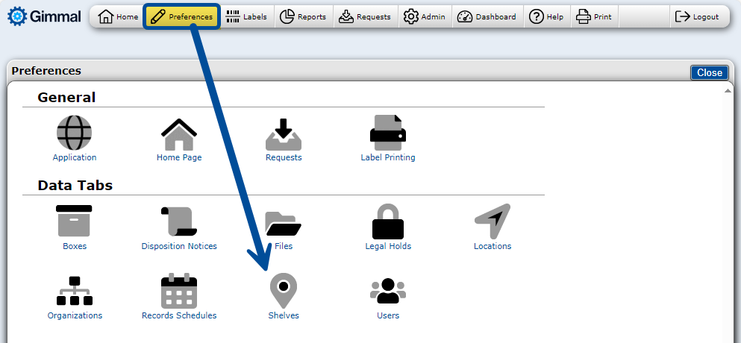741x343 pixels.
Task: Open the Labels menu item
Action: 247,16
